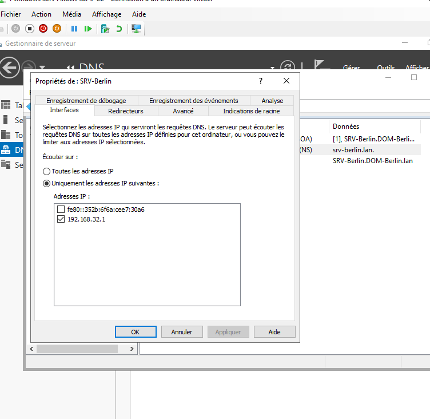
Task: Open the Affichage menu
Action: coord(106,14)
